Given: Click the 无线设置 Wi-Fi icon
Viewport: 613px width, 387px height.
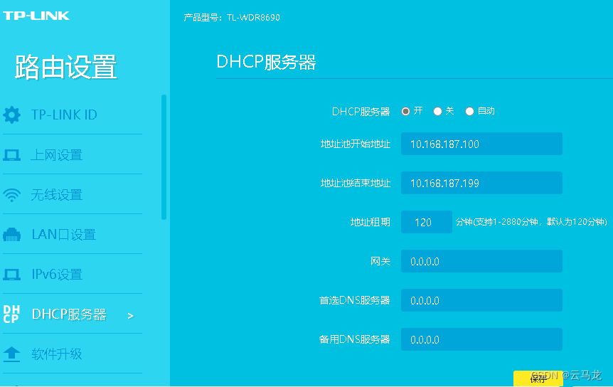Looking at the screenshot, I should 11,195.
